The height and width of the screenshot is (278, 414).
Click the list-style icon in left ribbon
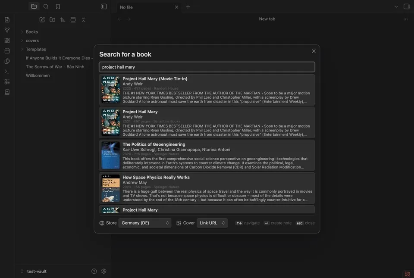pyautogui.click(x=7, y=82)
